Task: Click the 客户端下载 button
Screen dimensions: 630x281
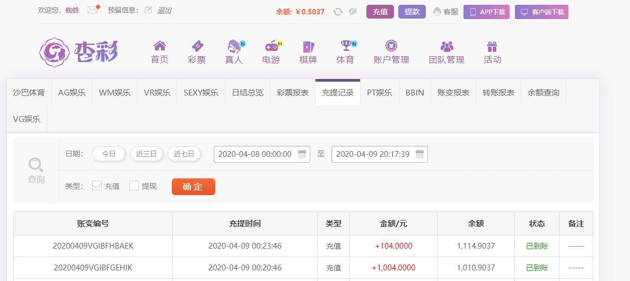Action: coord(541,12)
